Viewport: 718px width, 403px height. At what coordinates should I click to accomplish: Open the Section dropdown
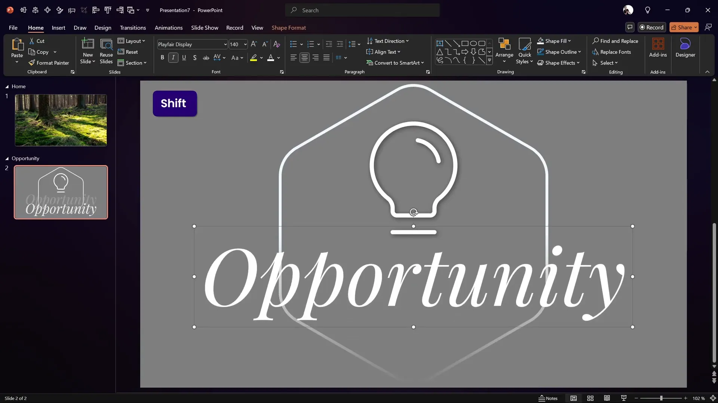pyautogui.click(x=132, y=63)
